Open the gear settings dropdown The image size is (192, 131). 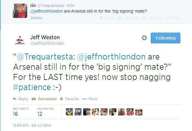[x=144, y=38]
